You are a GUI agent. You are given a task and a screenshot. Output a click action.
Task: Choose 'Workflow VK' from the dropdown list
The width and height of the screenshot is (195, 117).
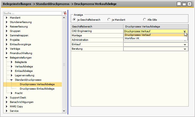[x=132, y=38]
